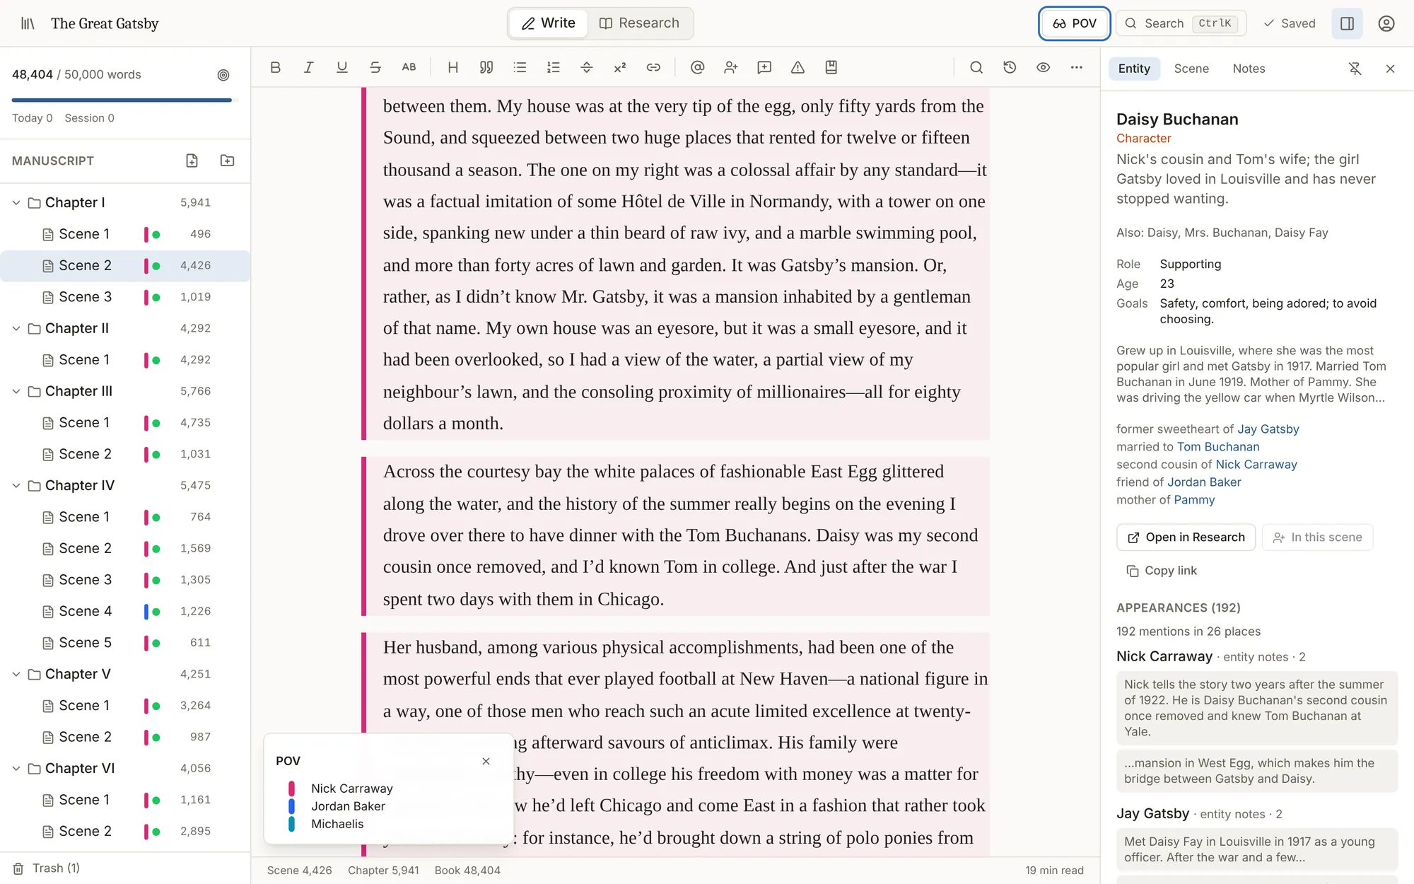The height and width of the screenshot is (884, 1414).
Task: Apply underline formatting
Action: pyautogui.click(x=342, y=67)
